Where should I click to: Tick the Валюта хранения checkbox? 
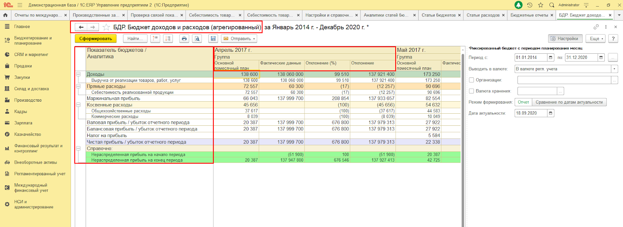472,91
